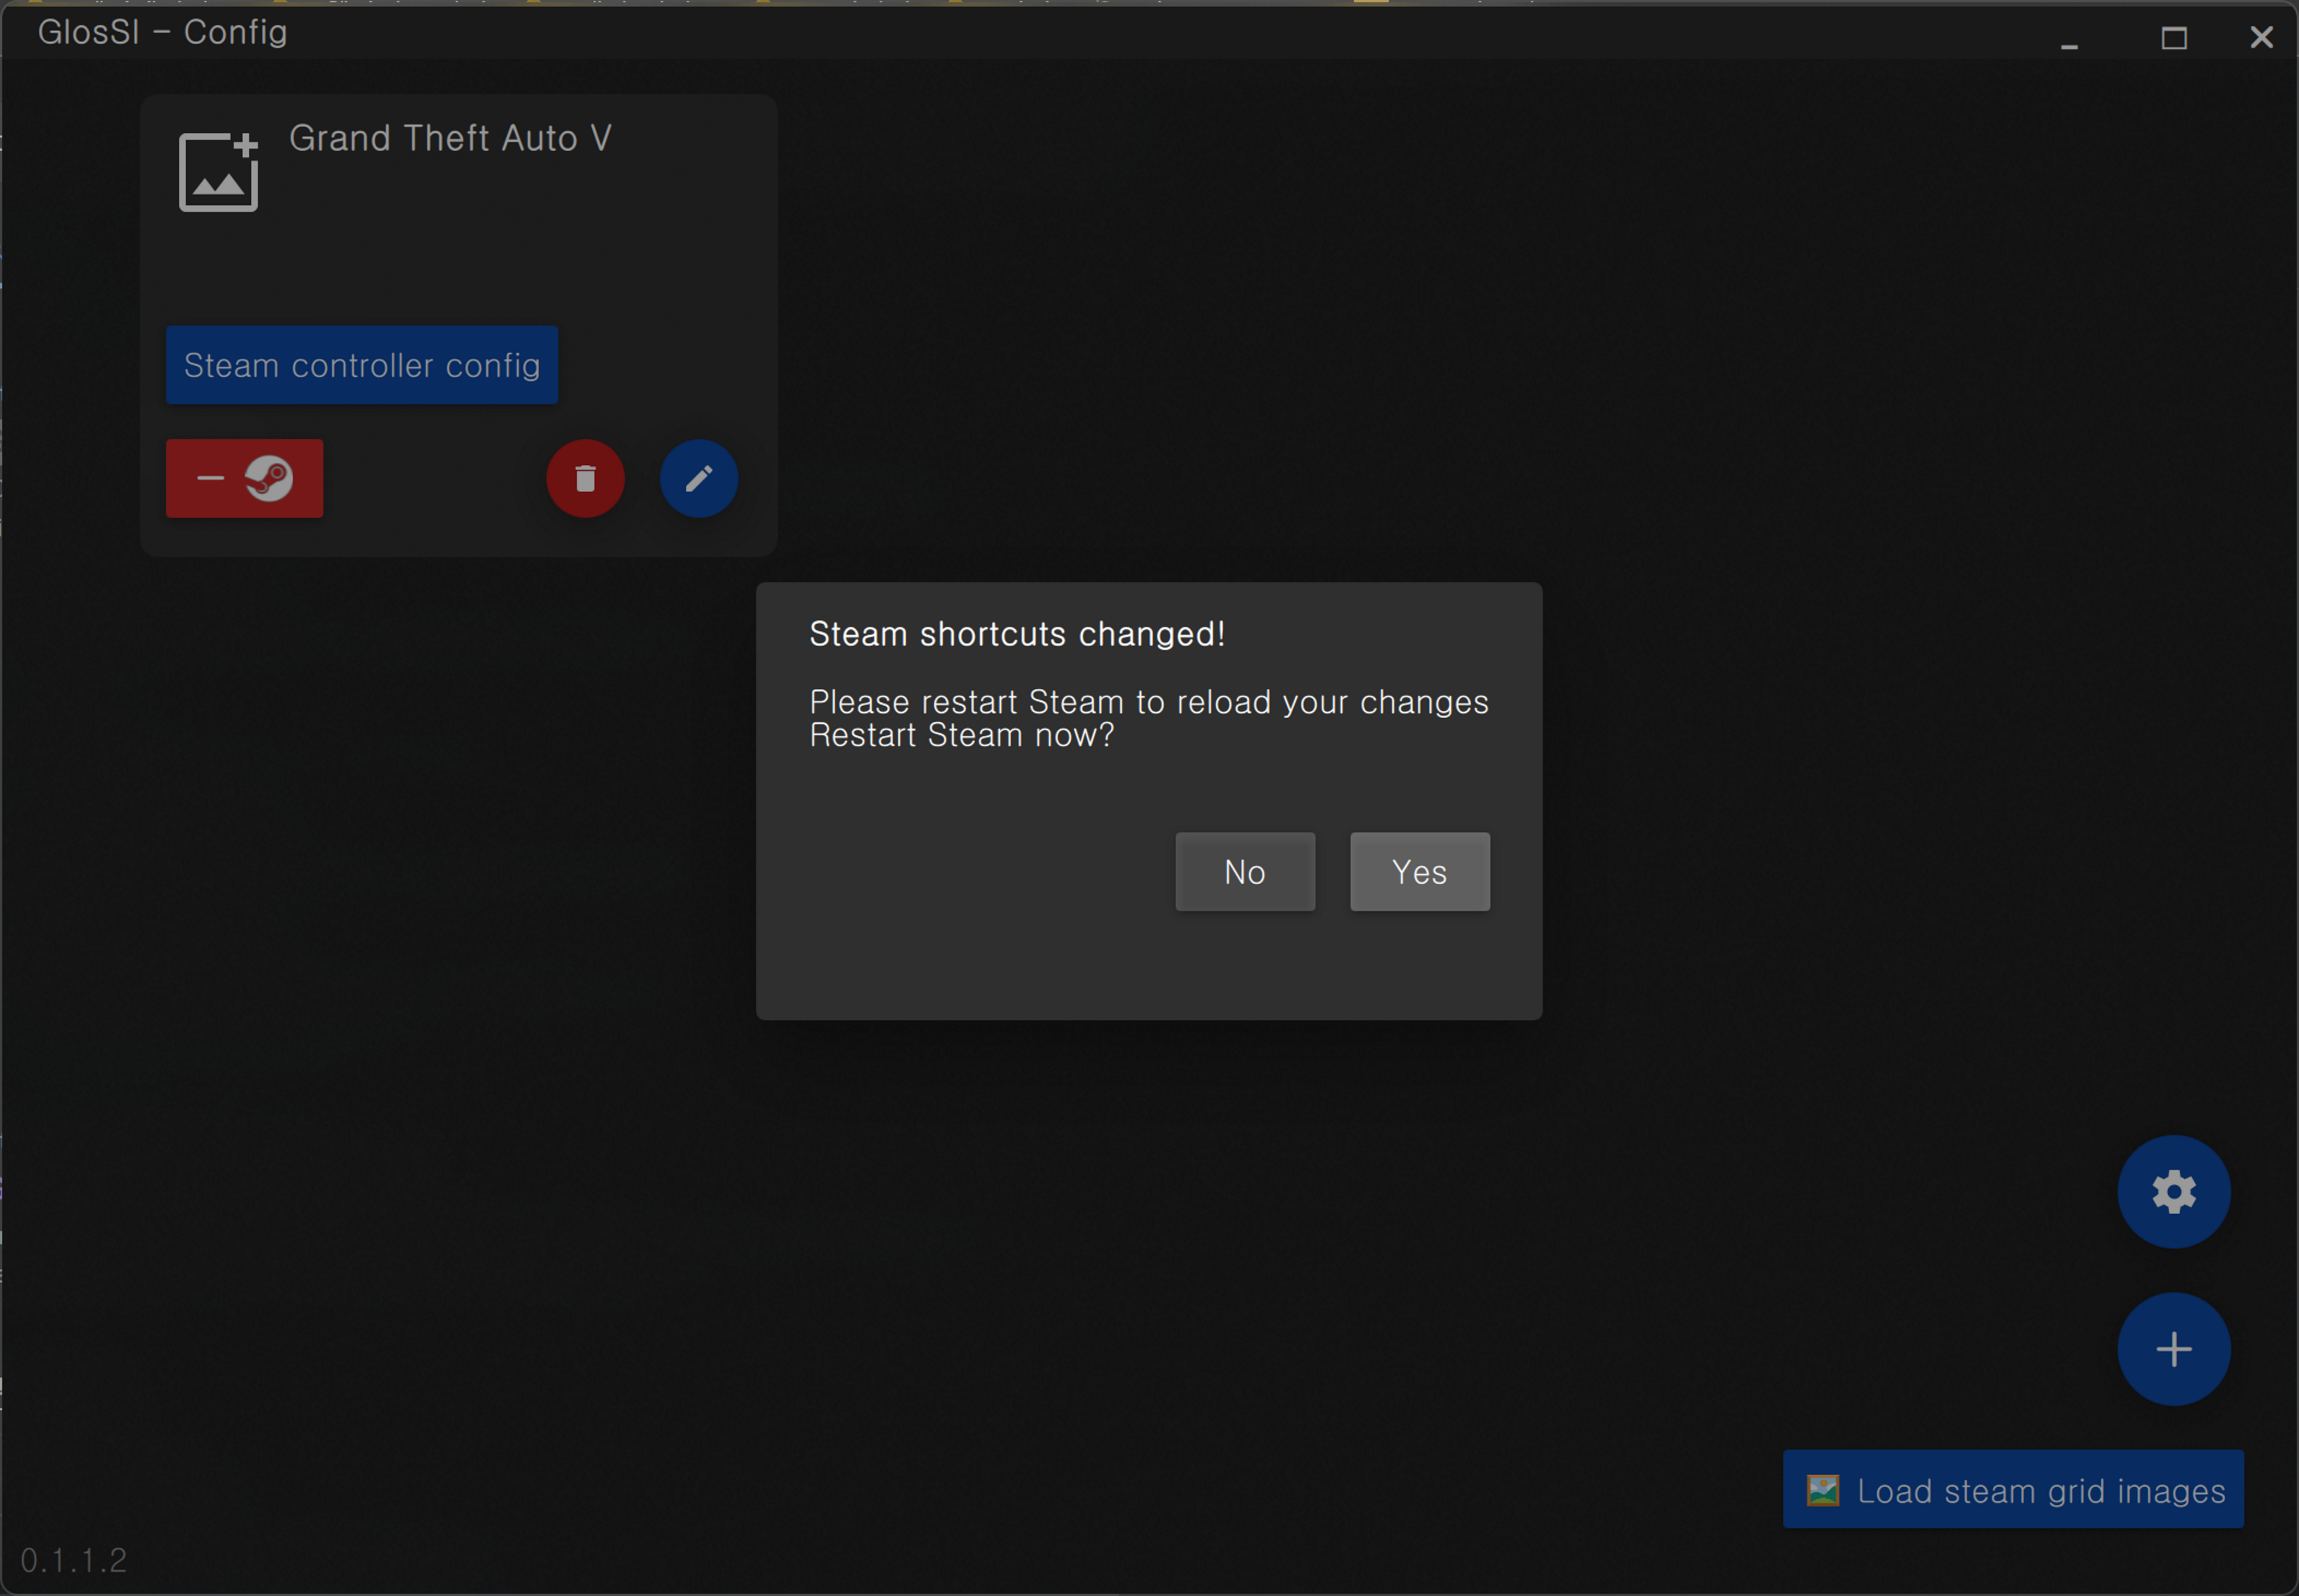Click the picture icon beside Load steam grid images
Screen dimensions: 2299x1596
1822,1490
